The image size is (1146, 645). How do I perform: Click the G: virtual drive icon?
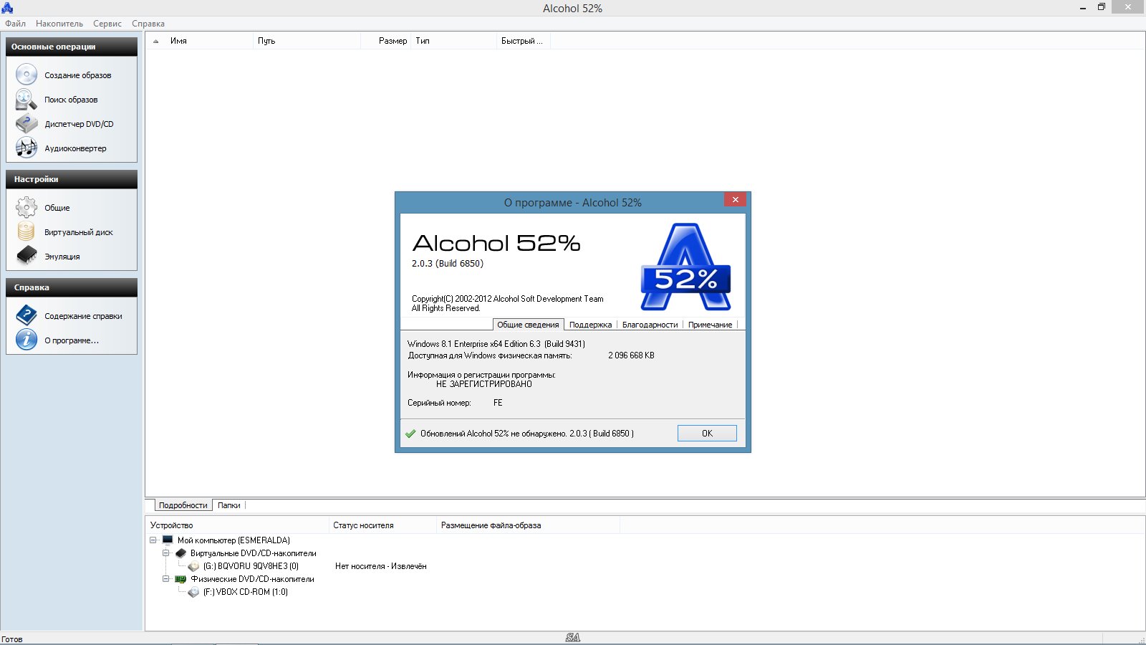click(x=193, y=566)
